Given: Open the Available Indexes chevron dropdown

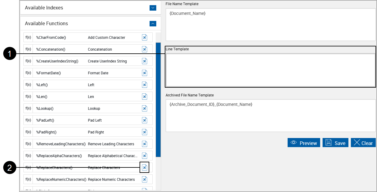Looking at the screenshot, I should pos(153,8).
